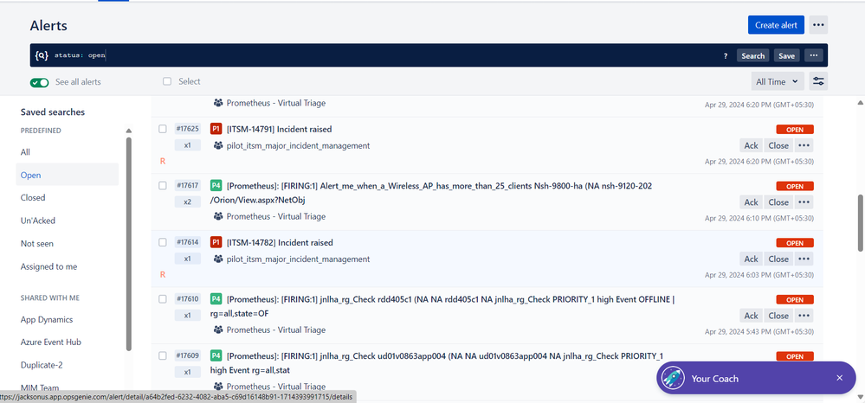The width and height of the screenshot is (865, 403).
Task: Click team icon beside Prometheus under alert #17617
Action: [x=218, y=217]
